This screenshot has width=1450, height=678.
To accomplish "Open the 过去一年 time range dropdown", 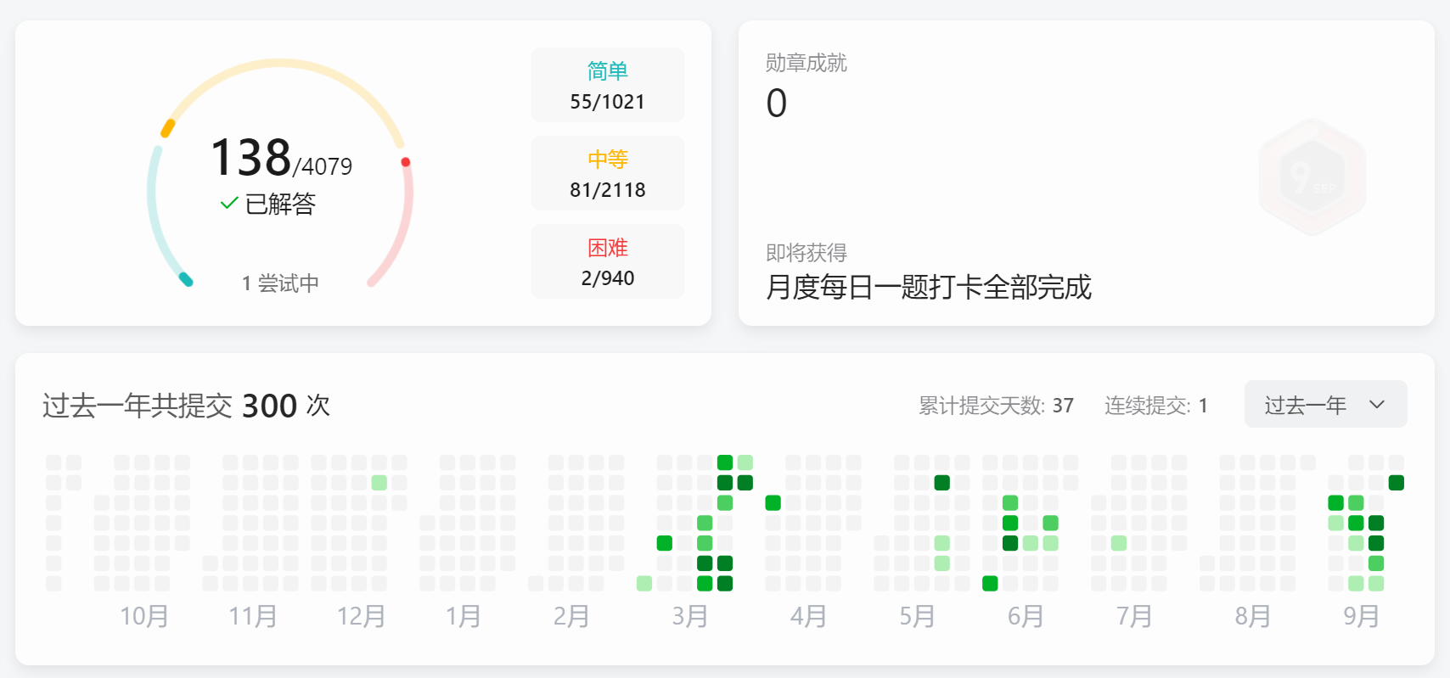I will [x=1324, y=405].
